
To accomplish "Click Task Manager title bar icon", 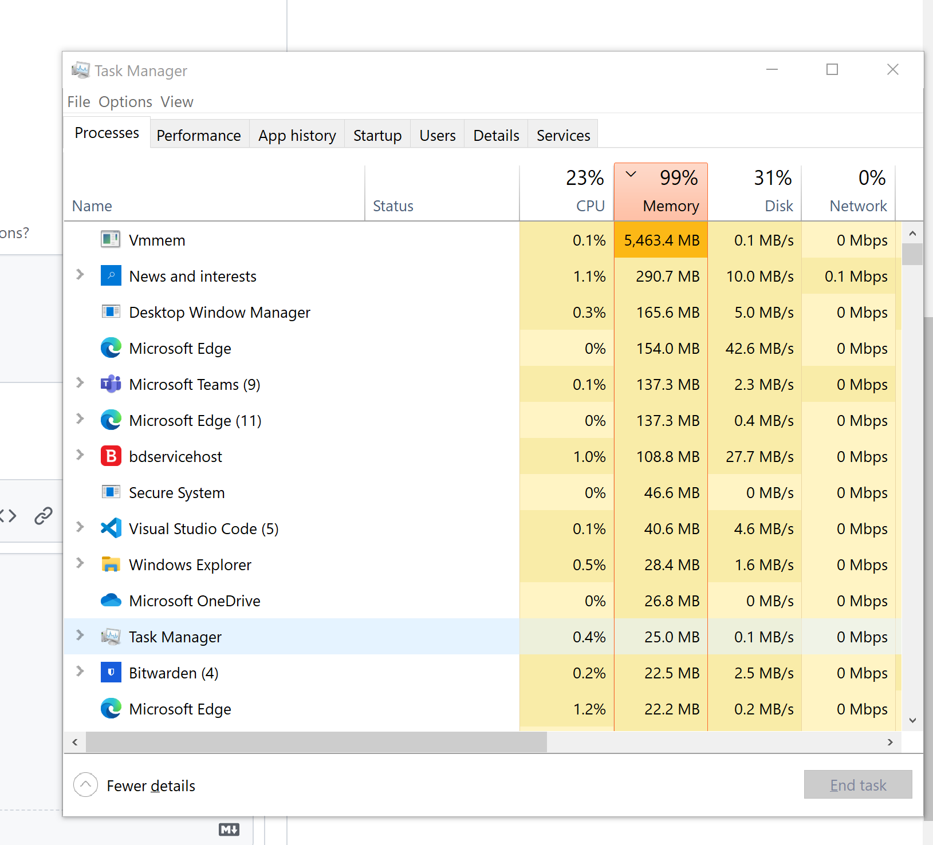I will (80, 70).
